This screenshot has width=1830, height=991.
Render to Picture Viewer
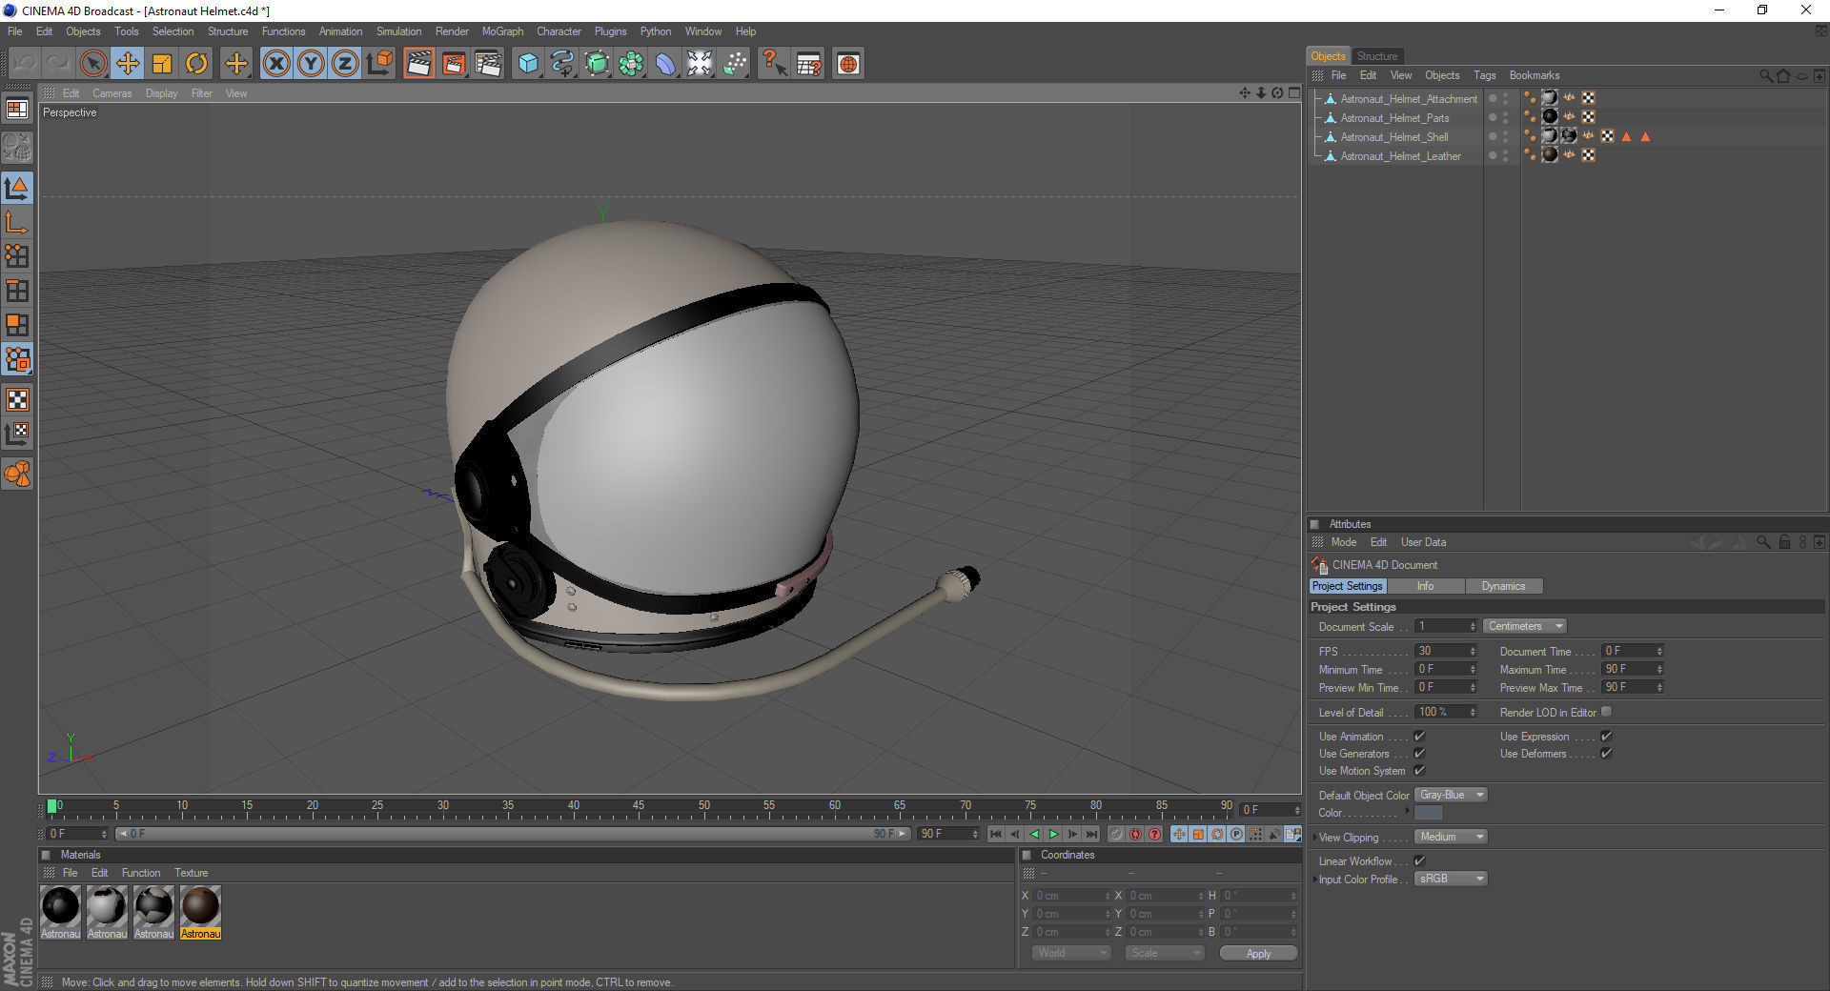tap(454, 64)
